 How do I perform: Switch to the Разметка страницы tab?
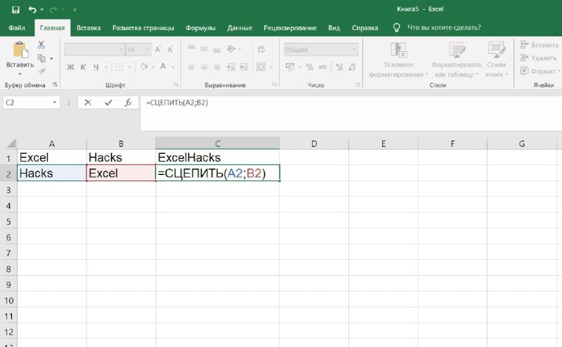(x=143, y=28)
